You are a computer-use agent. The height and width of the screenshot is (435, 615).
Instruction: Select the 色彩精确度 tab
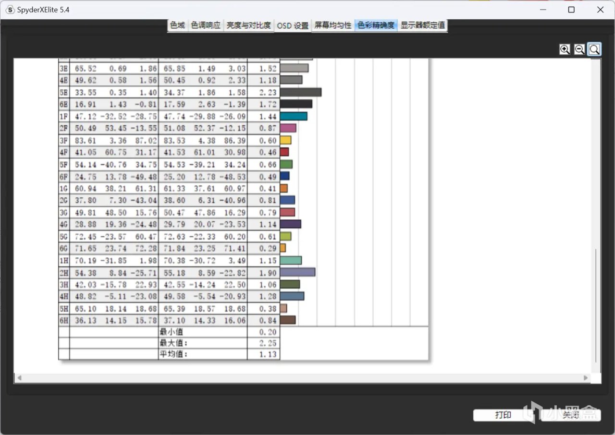coord(376,25)
